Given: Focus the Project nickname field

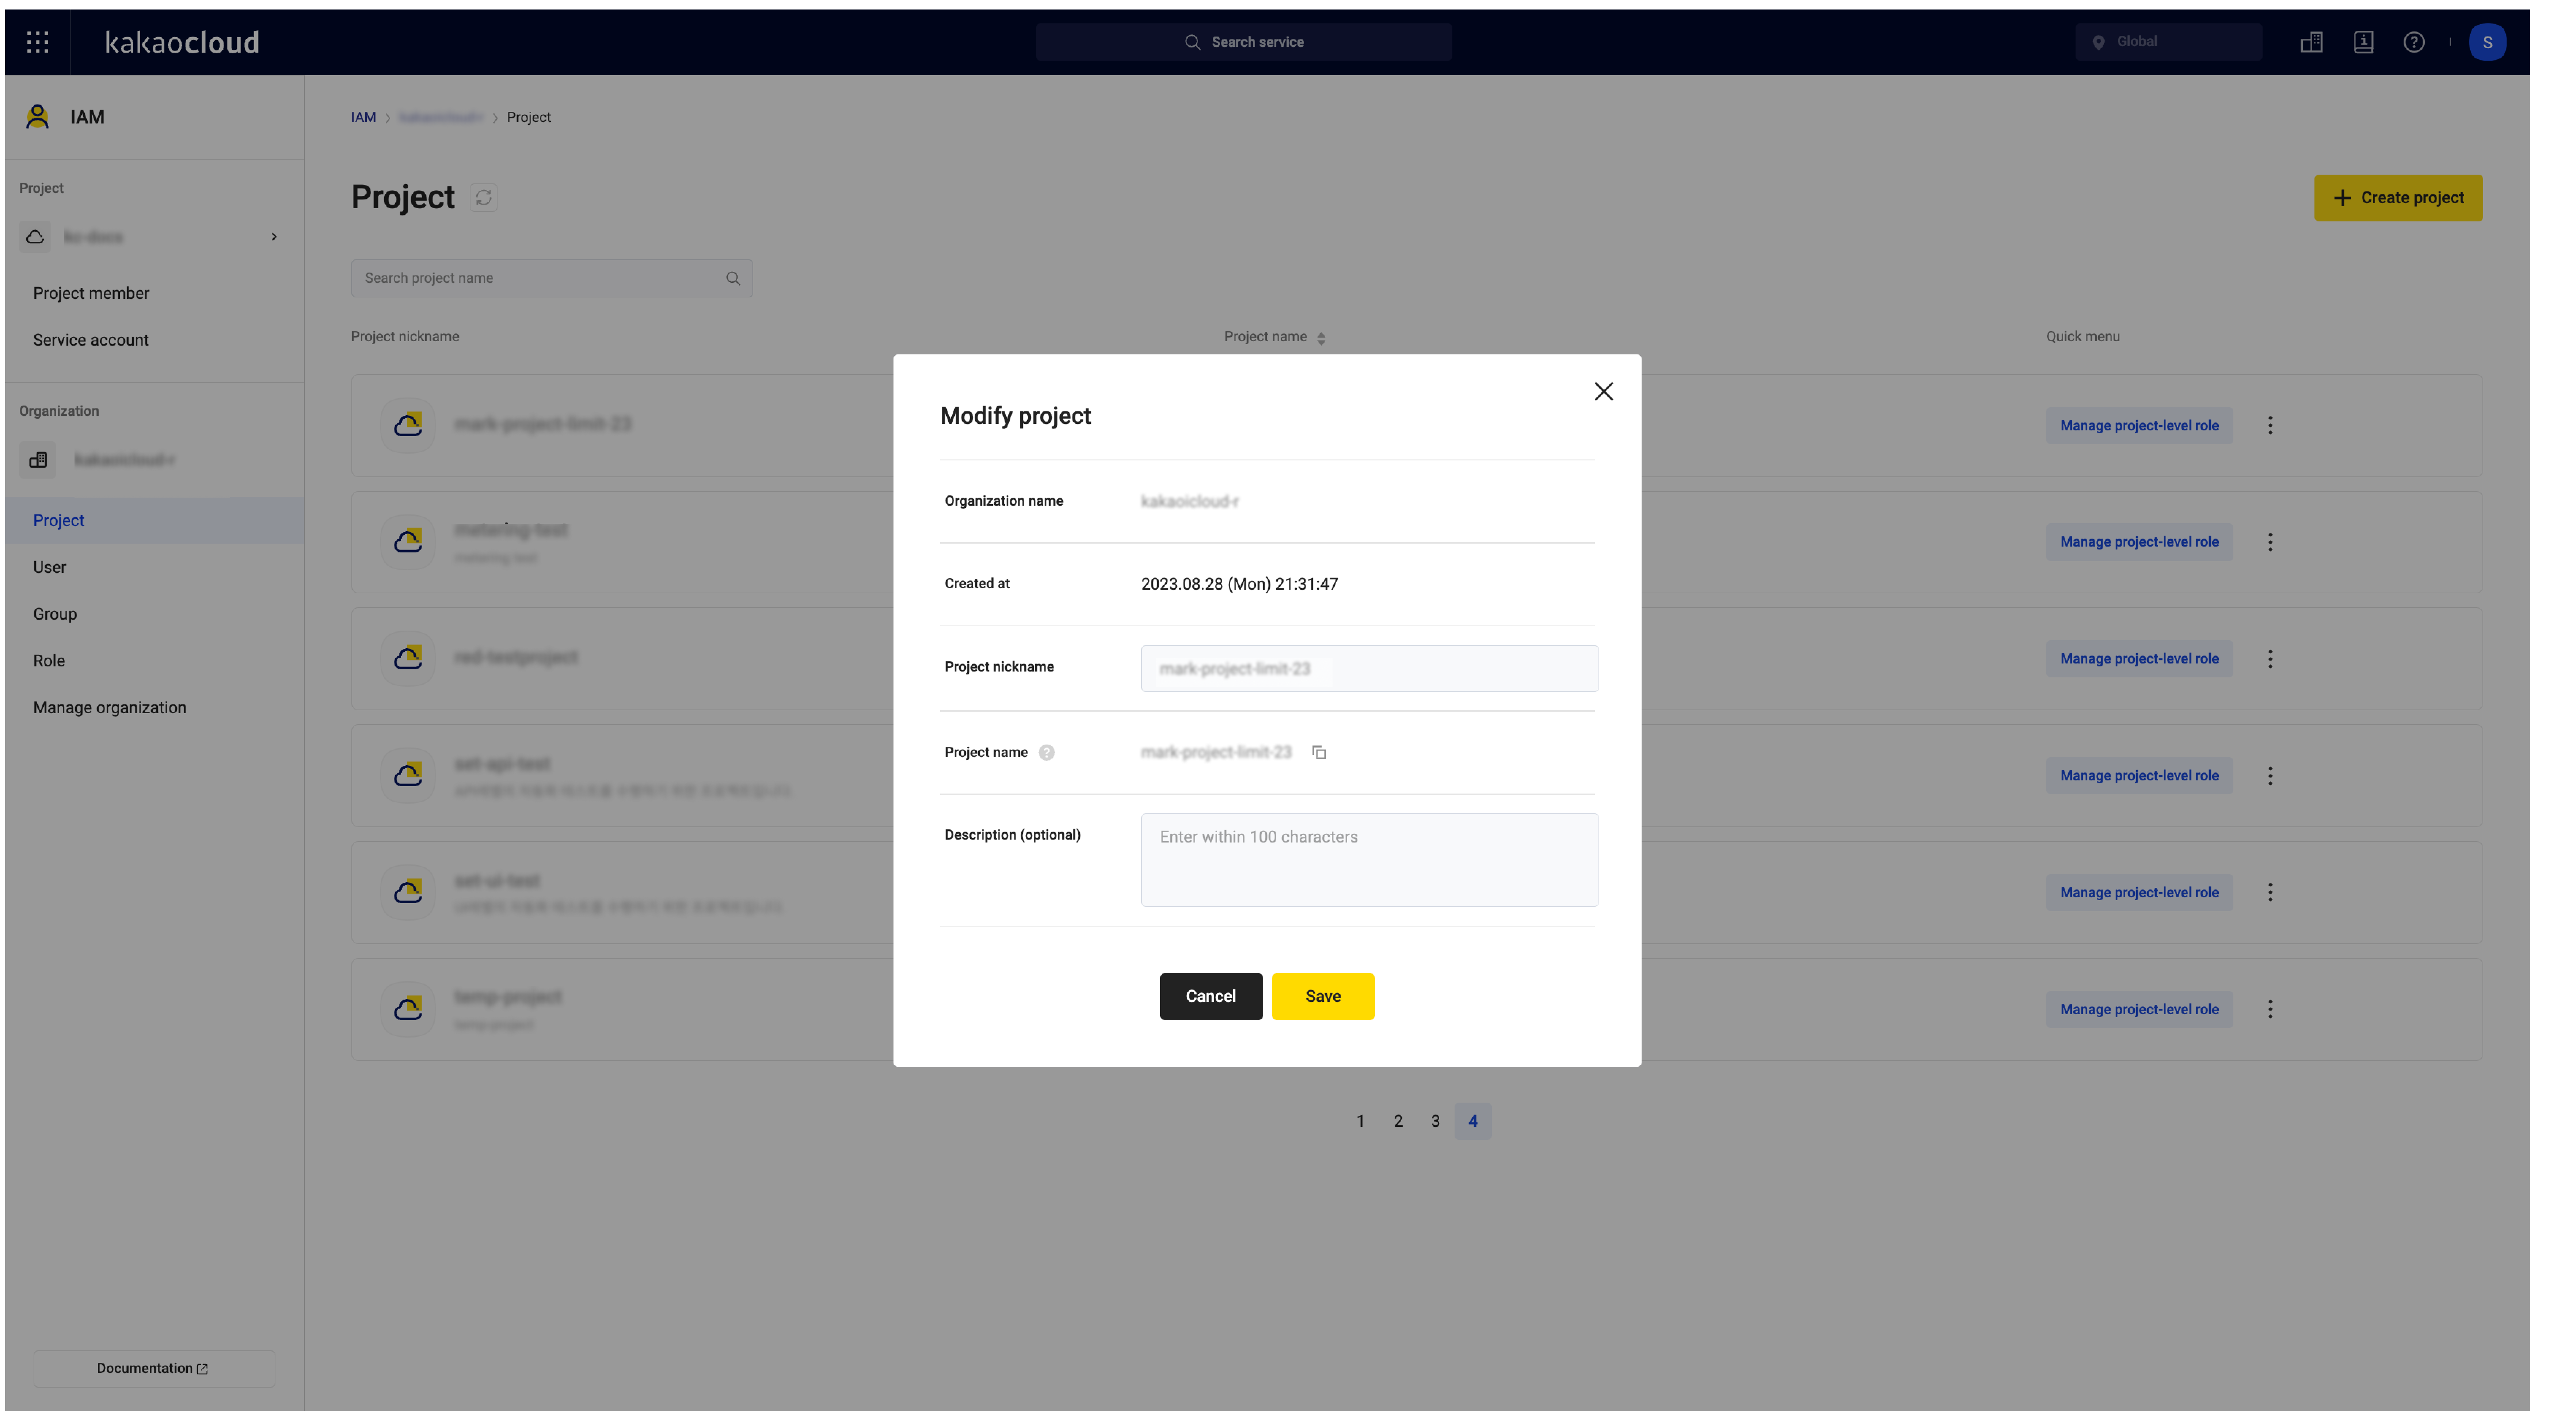Looking at the screenshot, I should coord(1369,668).
